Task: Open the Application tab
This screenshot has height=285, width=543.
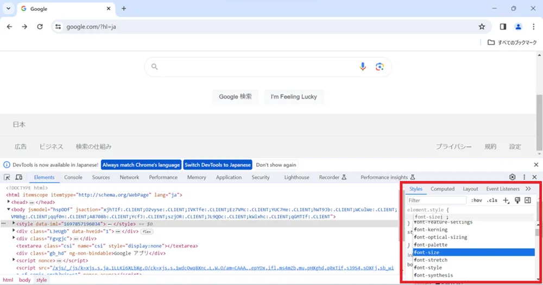Action: click(x=229, y=177)
